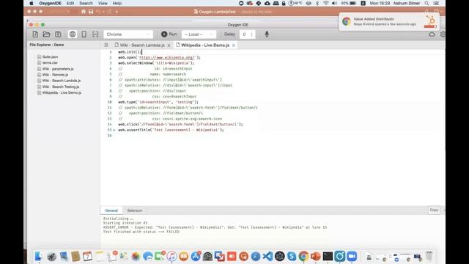Click the Test finished FAILED log line
469x264 pixels.
click(x=141, y=232)
